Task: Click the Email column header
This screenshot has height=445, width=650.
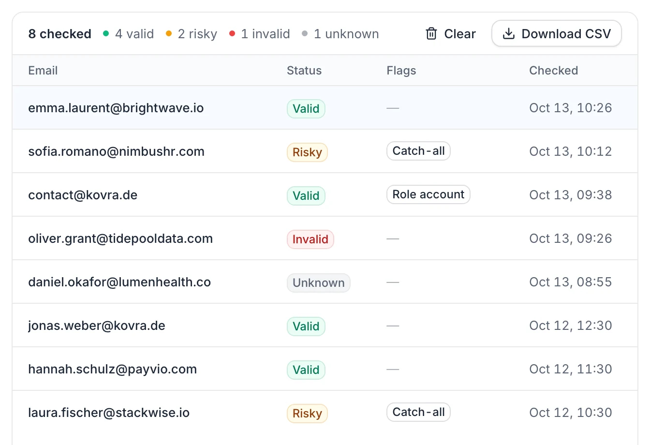Action: [43, 71]
